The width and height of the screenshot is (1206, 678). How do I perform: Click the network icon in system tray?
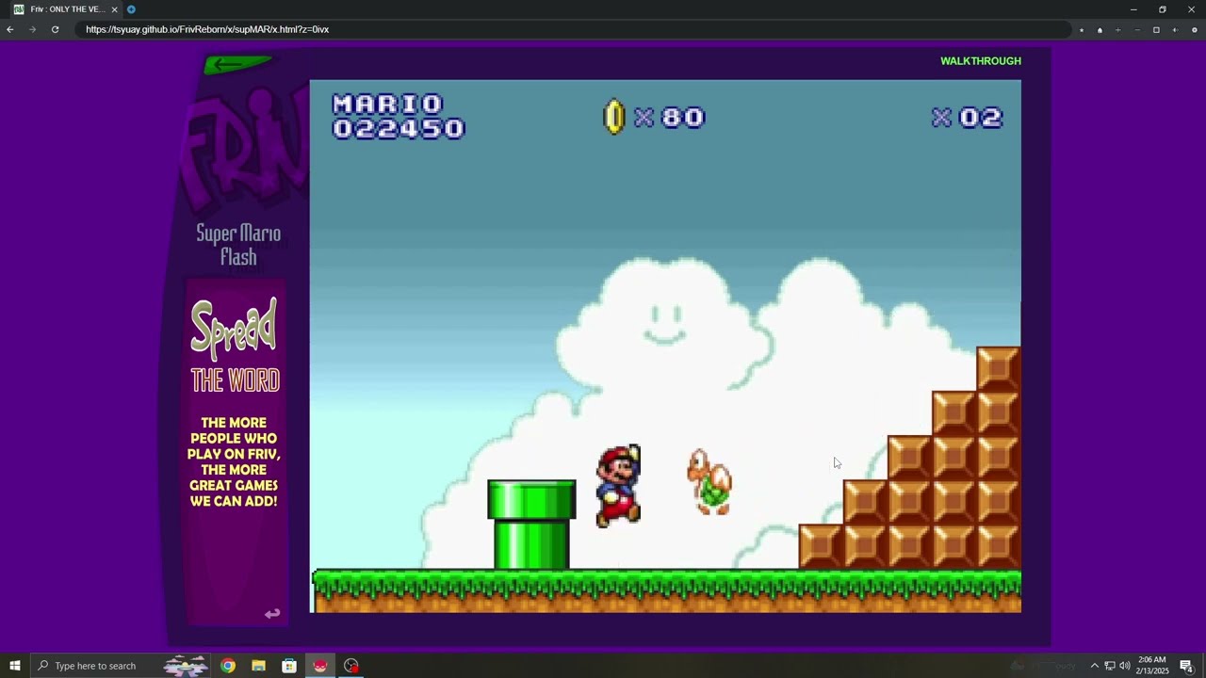click(x=1110, y=666)
